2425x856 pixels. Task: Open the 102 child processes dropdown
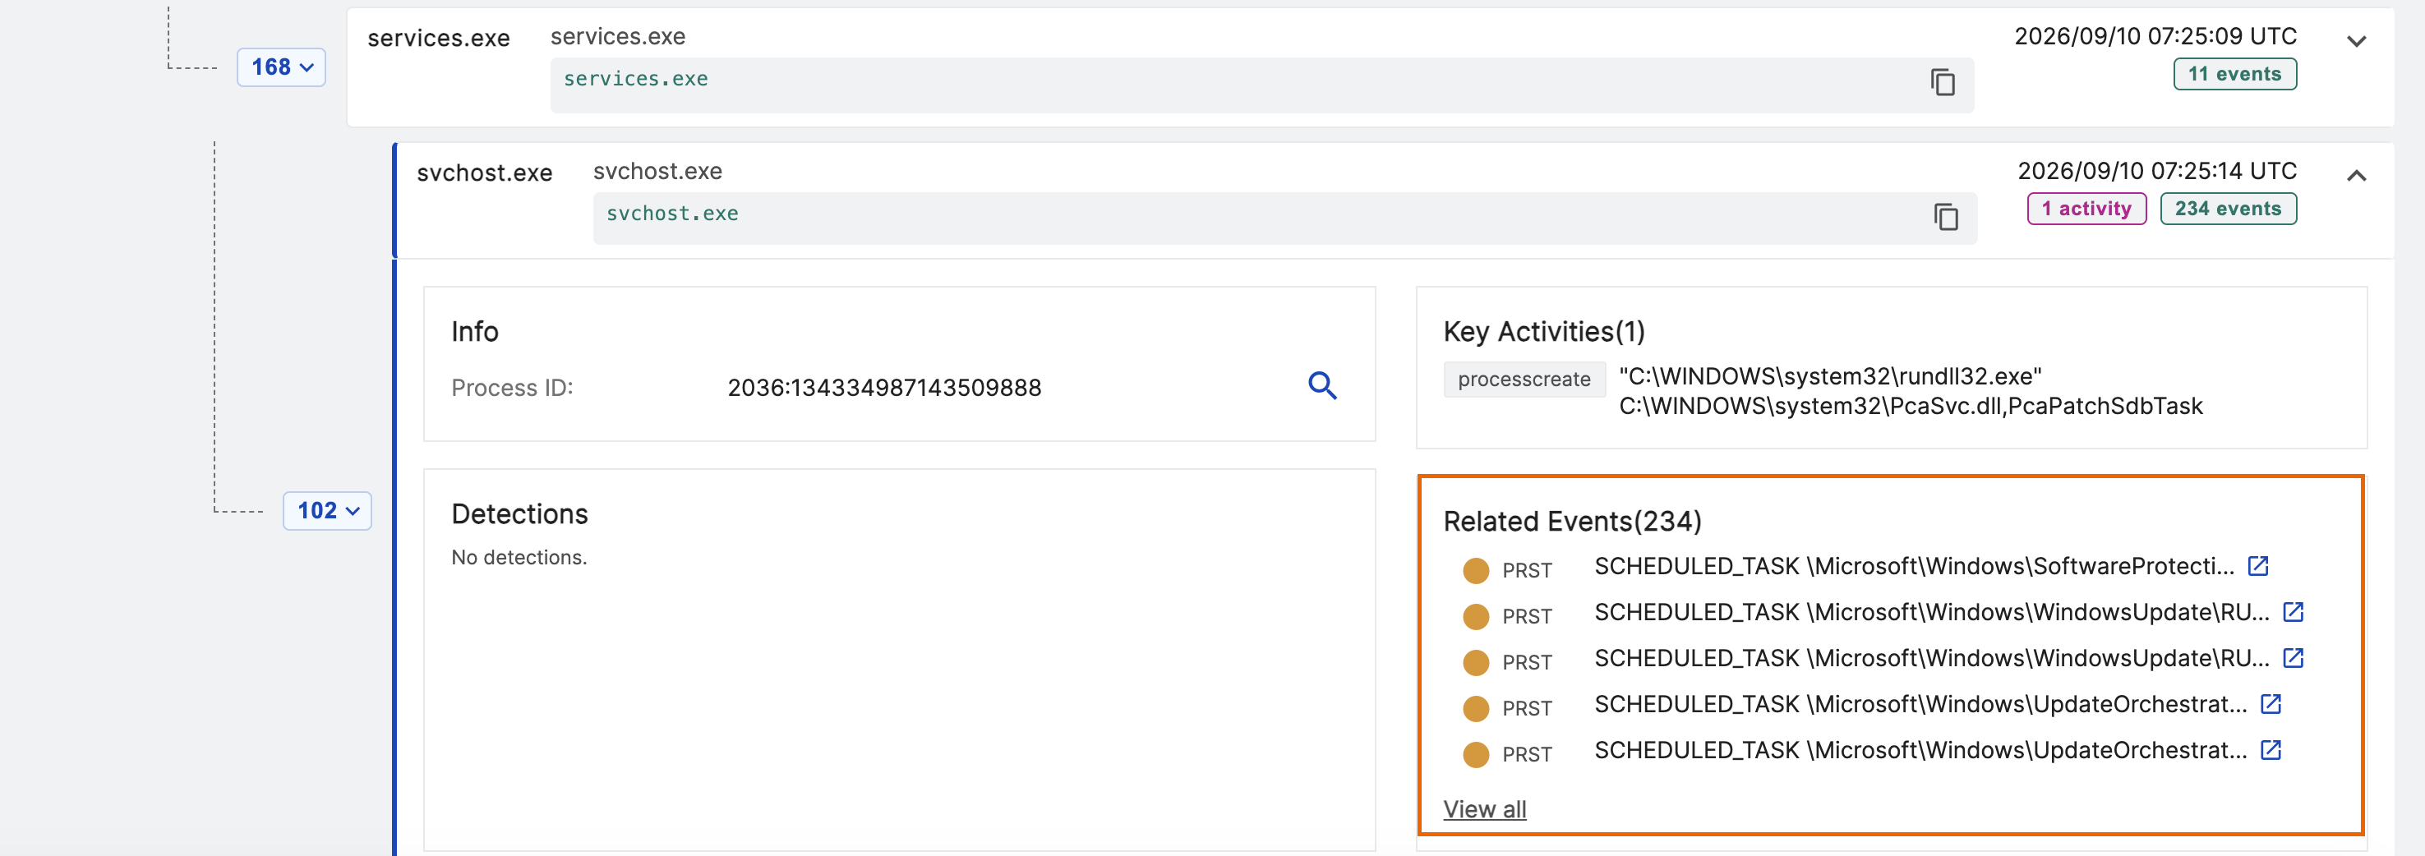click(x=327, y=511)
